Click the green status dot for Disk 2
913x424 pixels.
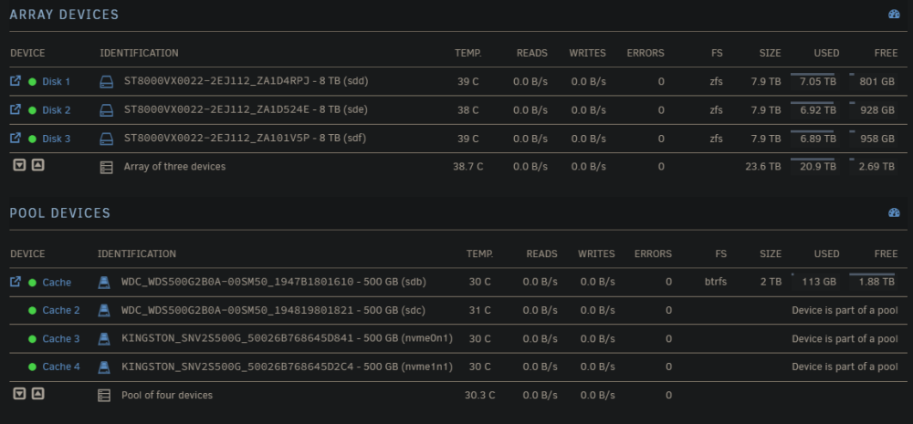pyautogui.click(x=33, y=110)
